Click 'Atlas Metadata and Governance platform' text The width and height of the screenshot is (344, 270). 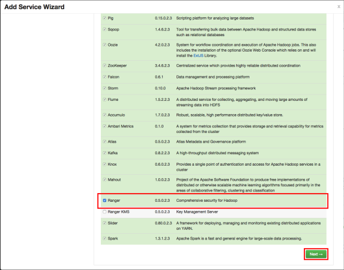coord(211,142)
